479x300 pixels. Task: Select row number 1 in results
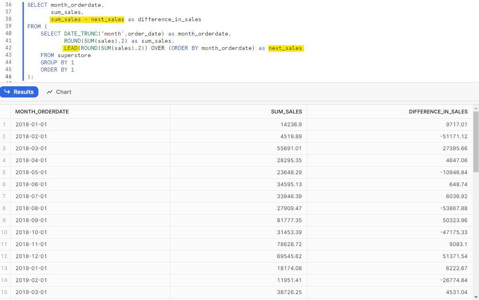coord(4,124)
